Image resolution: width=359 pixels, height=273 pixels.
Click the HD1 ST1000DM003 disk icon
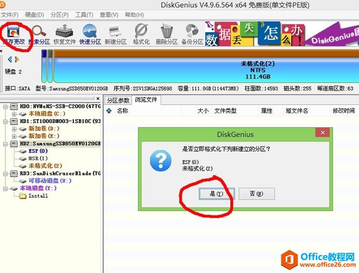pos(14,121)
